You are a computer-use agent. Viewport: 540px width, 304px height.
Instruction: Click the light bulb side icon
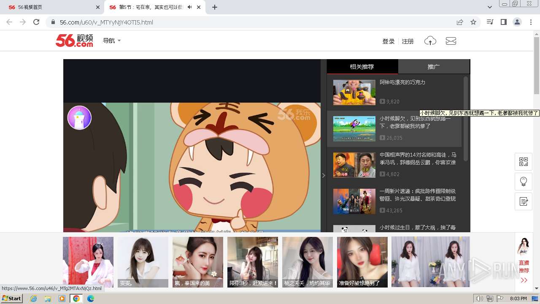(x=524, y=182)
